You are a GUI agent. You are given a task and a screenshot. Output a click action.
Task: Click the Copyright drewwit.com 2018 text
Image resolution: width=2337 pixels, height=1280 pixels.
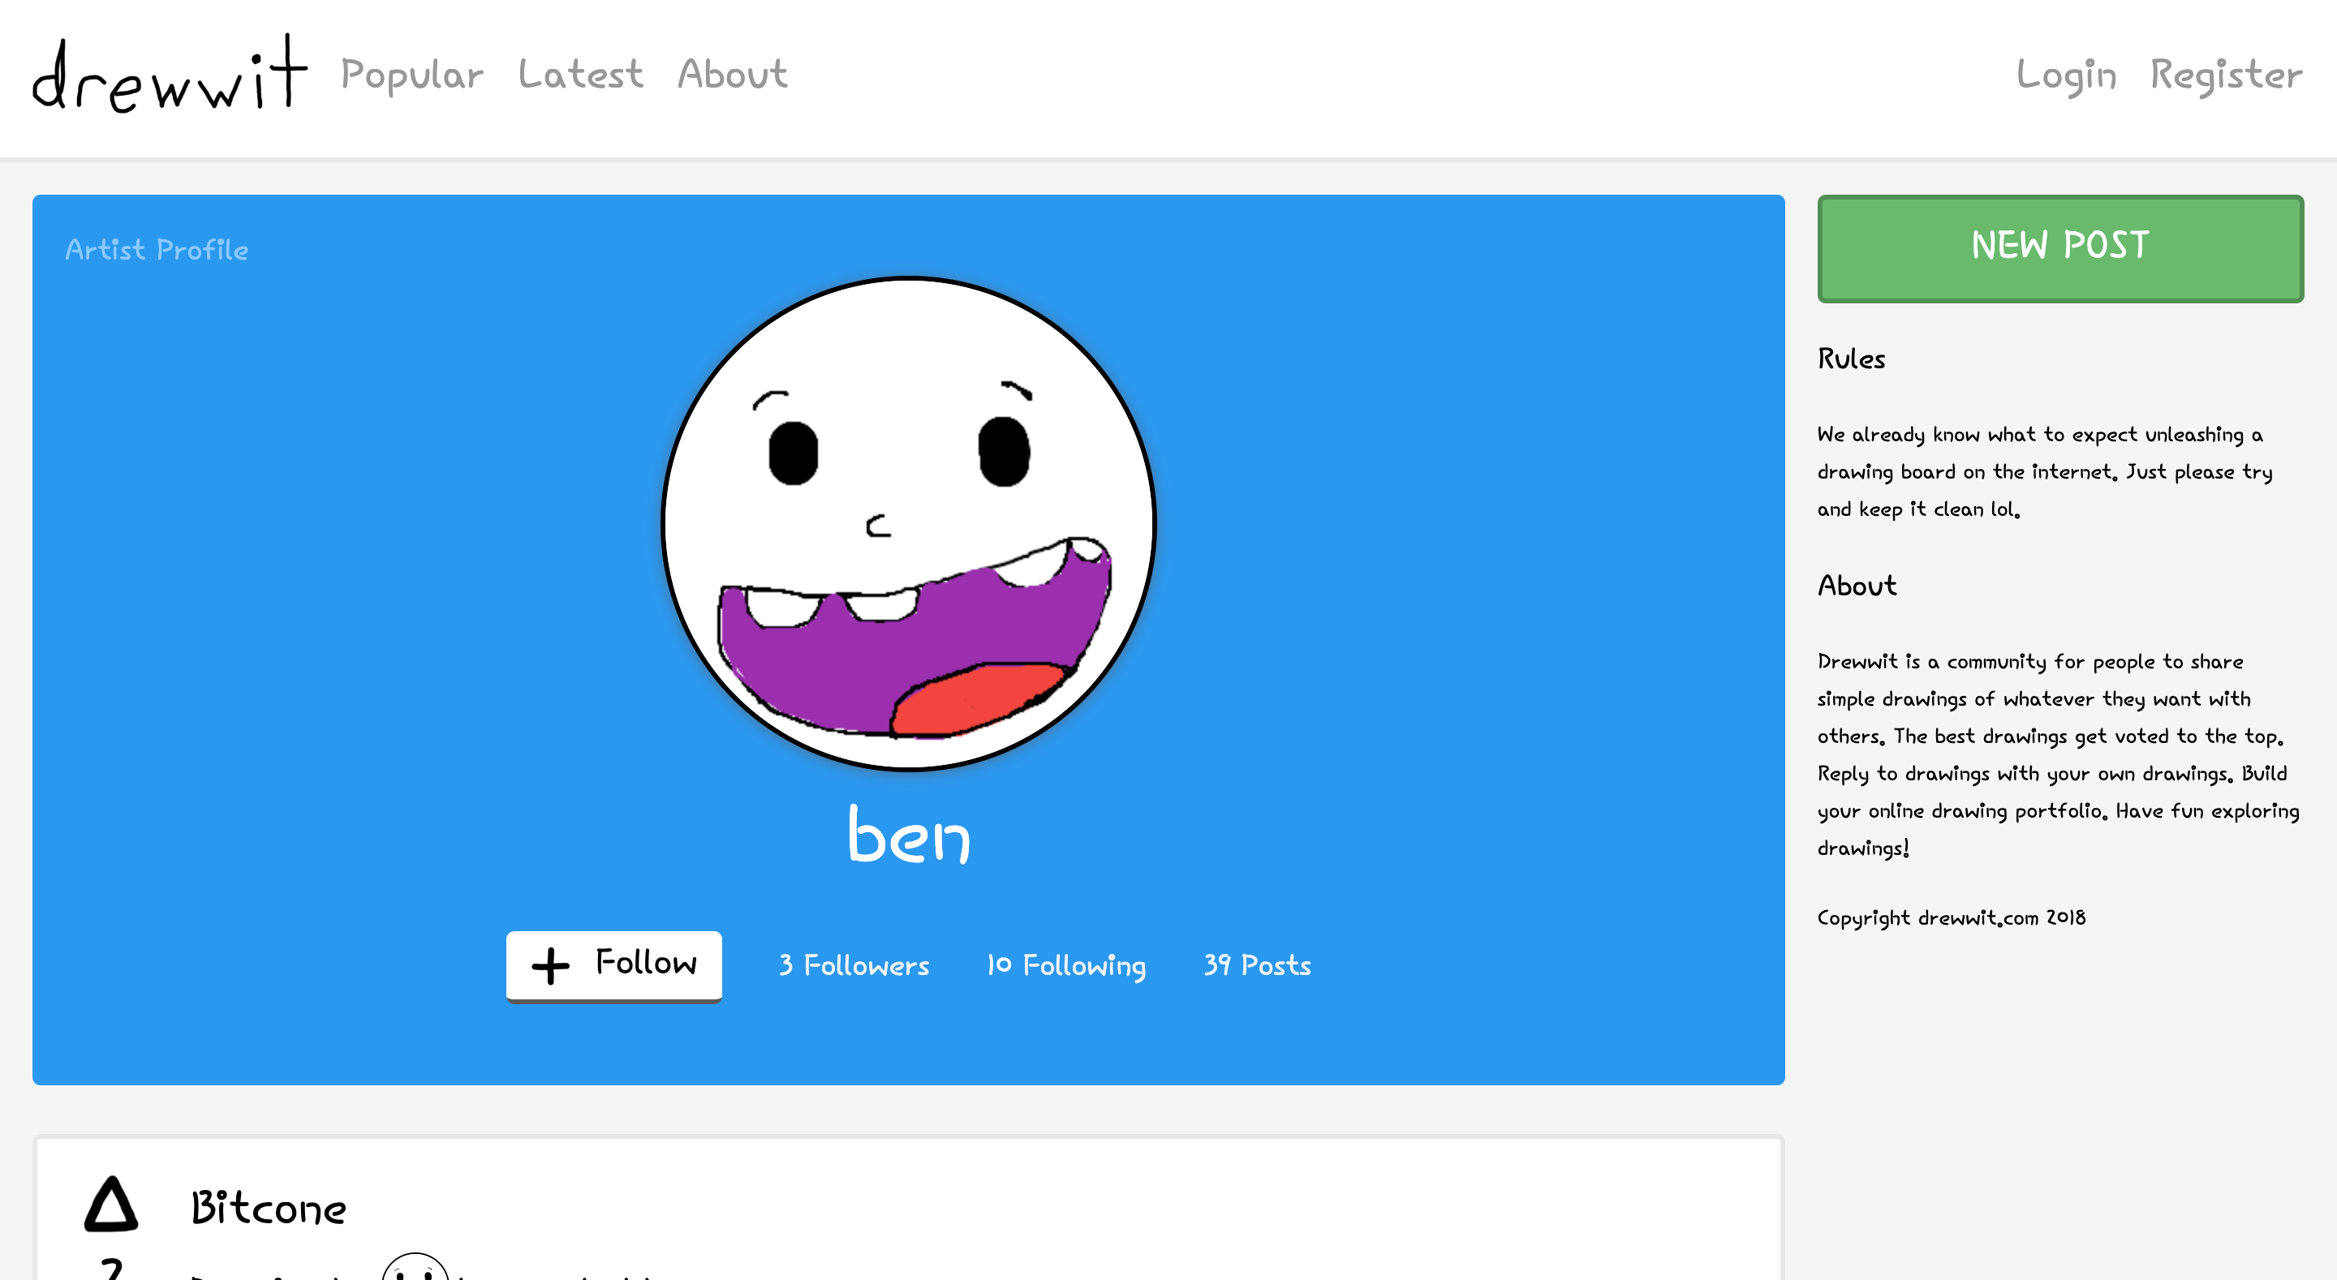[x=1951, y=917]
